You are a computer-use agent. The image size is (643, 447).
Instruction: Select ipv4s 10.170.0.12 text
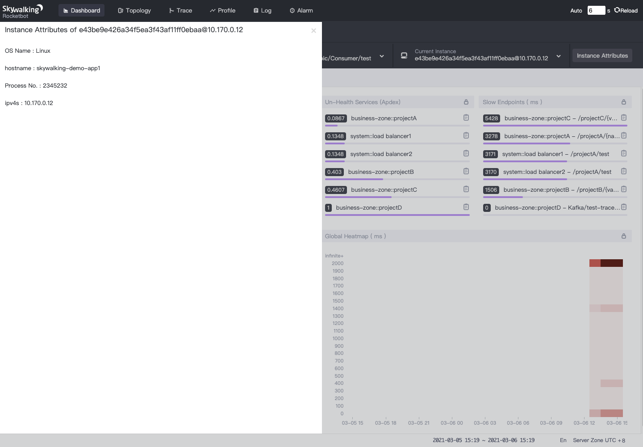tap(29, 103)
